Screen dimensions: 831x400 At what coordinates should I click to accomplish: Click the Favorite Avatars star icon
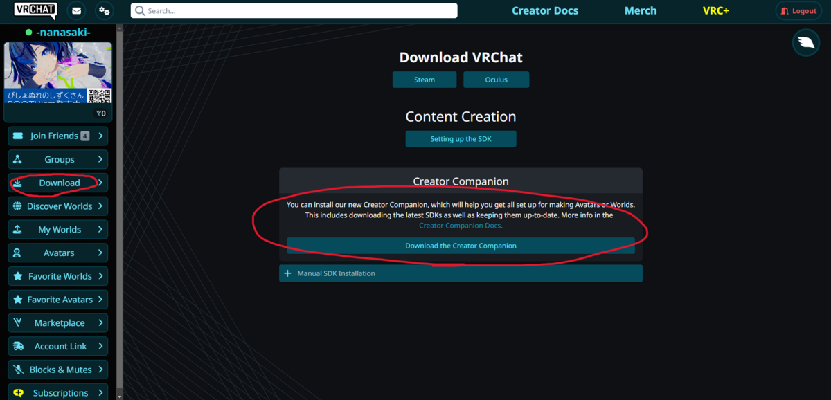click(x=18, y=300)
